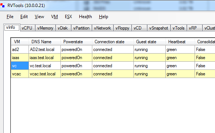Switch to the vNetwork tab
Screen dimensions: 215x133
(102, 28)
